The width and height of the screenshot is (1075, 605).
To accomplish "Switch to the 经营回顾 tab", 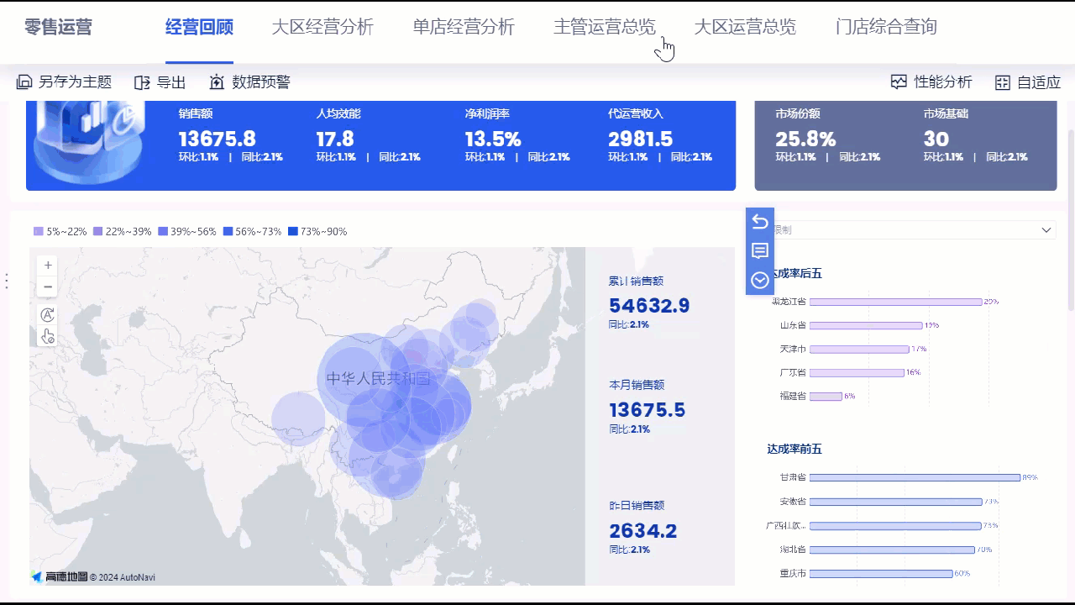I will pyautogui.click(x=199, y=27).
